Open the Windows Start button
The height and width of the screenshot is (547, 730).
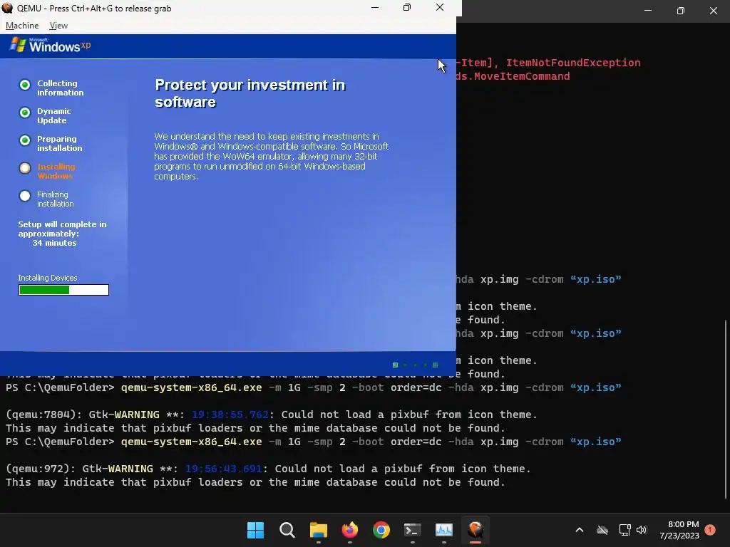255,530
